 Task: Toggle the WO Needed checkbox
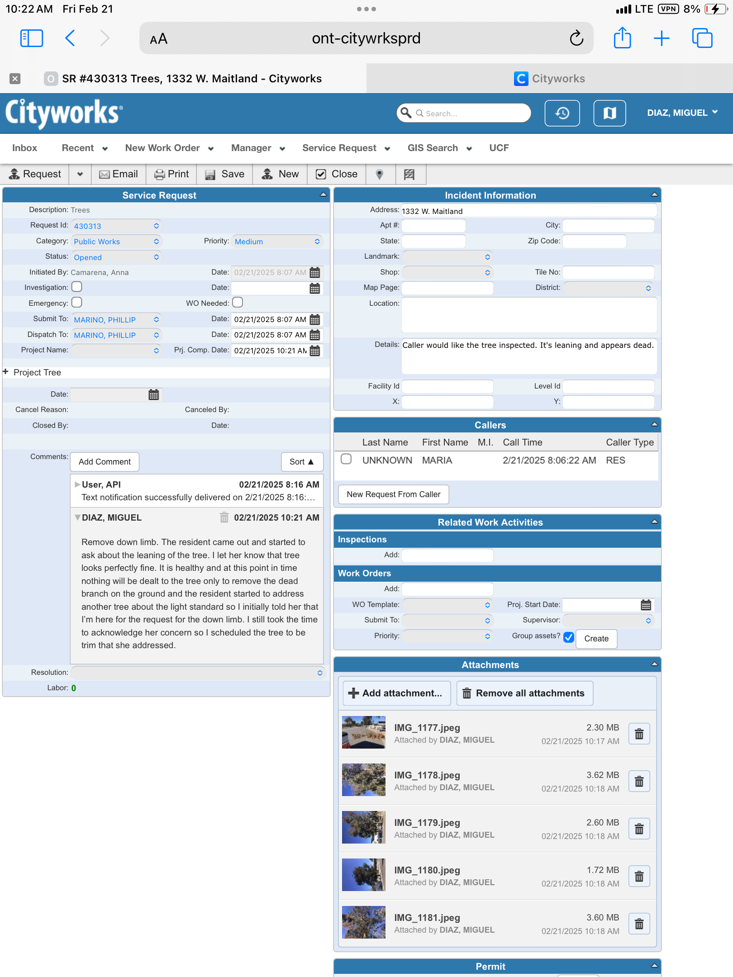coord(238,302)
